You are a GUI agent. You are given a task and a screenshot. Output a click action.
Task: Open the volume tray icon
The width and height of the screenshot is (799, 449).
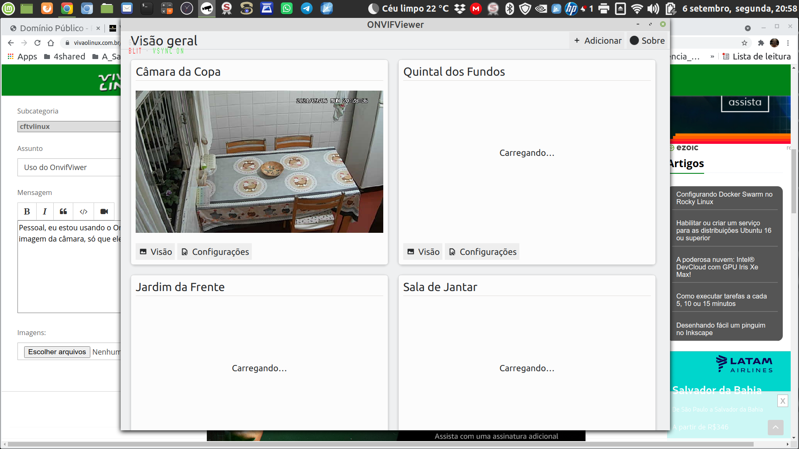coord(653,8)
